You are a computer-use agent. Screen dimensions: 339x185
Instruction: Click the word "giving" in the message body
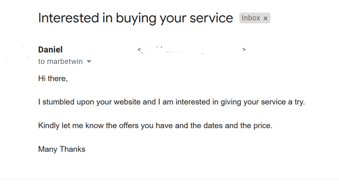click(x=231, y=102)
